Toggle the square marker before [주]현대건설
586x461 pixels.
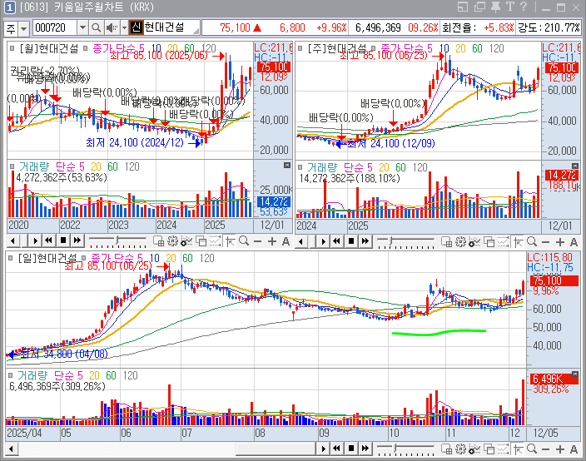point(300,48)
